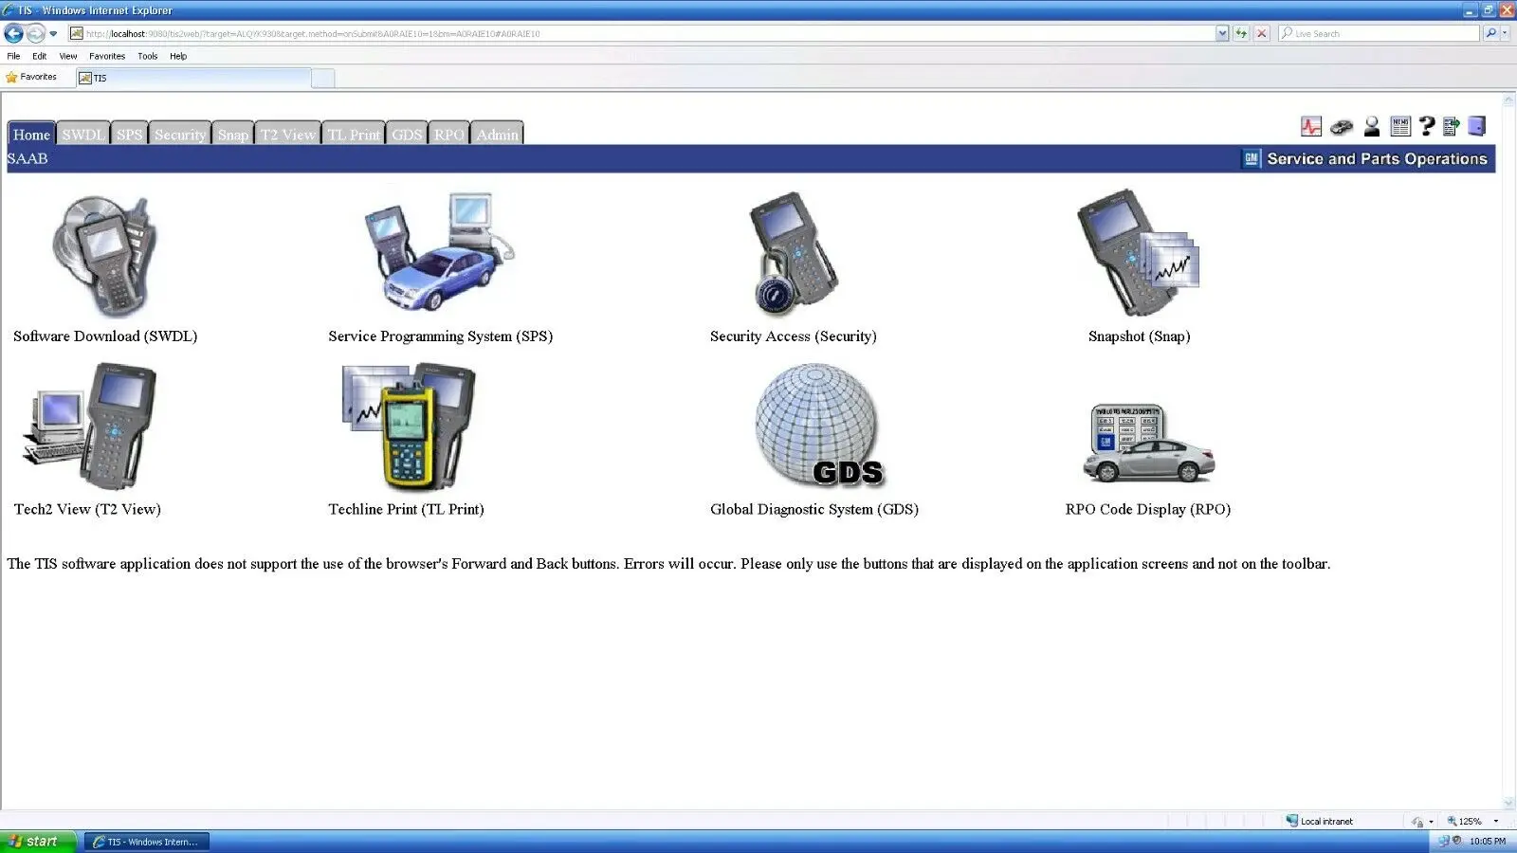Open the News newspaper icon
The height and width of the screenshot is (853, 1517).
pyautogui.click(x=1400, y=126)
